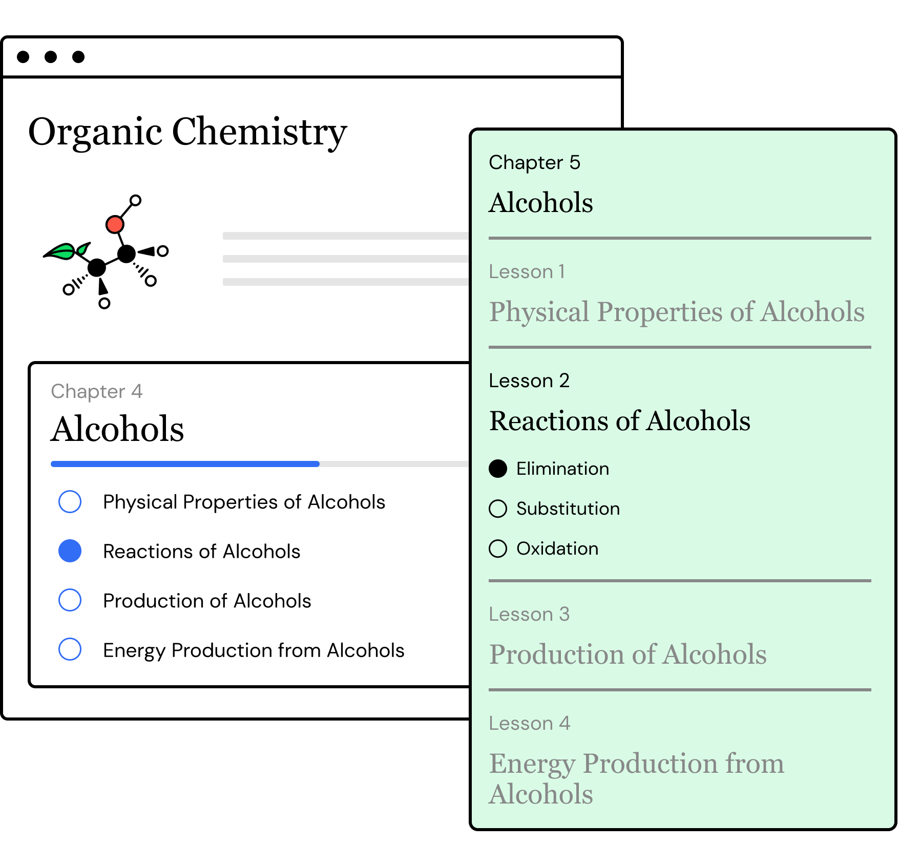Select Energy Production from Alcohols radio
The height and width of the screenshot is (845, 899).
(70, 649)
